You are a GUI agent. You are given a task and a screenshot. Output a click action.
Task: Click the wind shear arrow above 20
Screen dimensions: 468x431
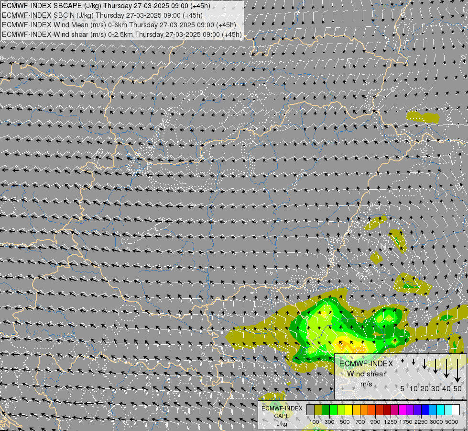[x=424, y=363]
